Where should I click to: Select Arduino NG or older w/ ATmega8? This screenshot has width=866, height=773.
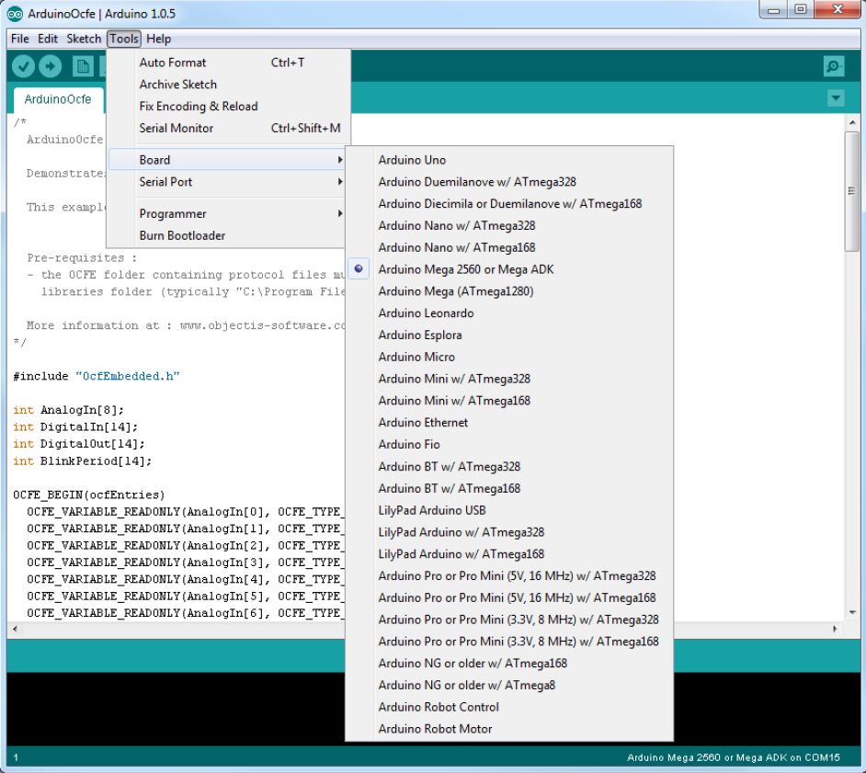(508, 685)
